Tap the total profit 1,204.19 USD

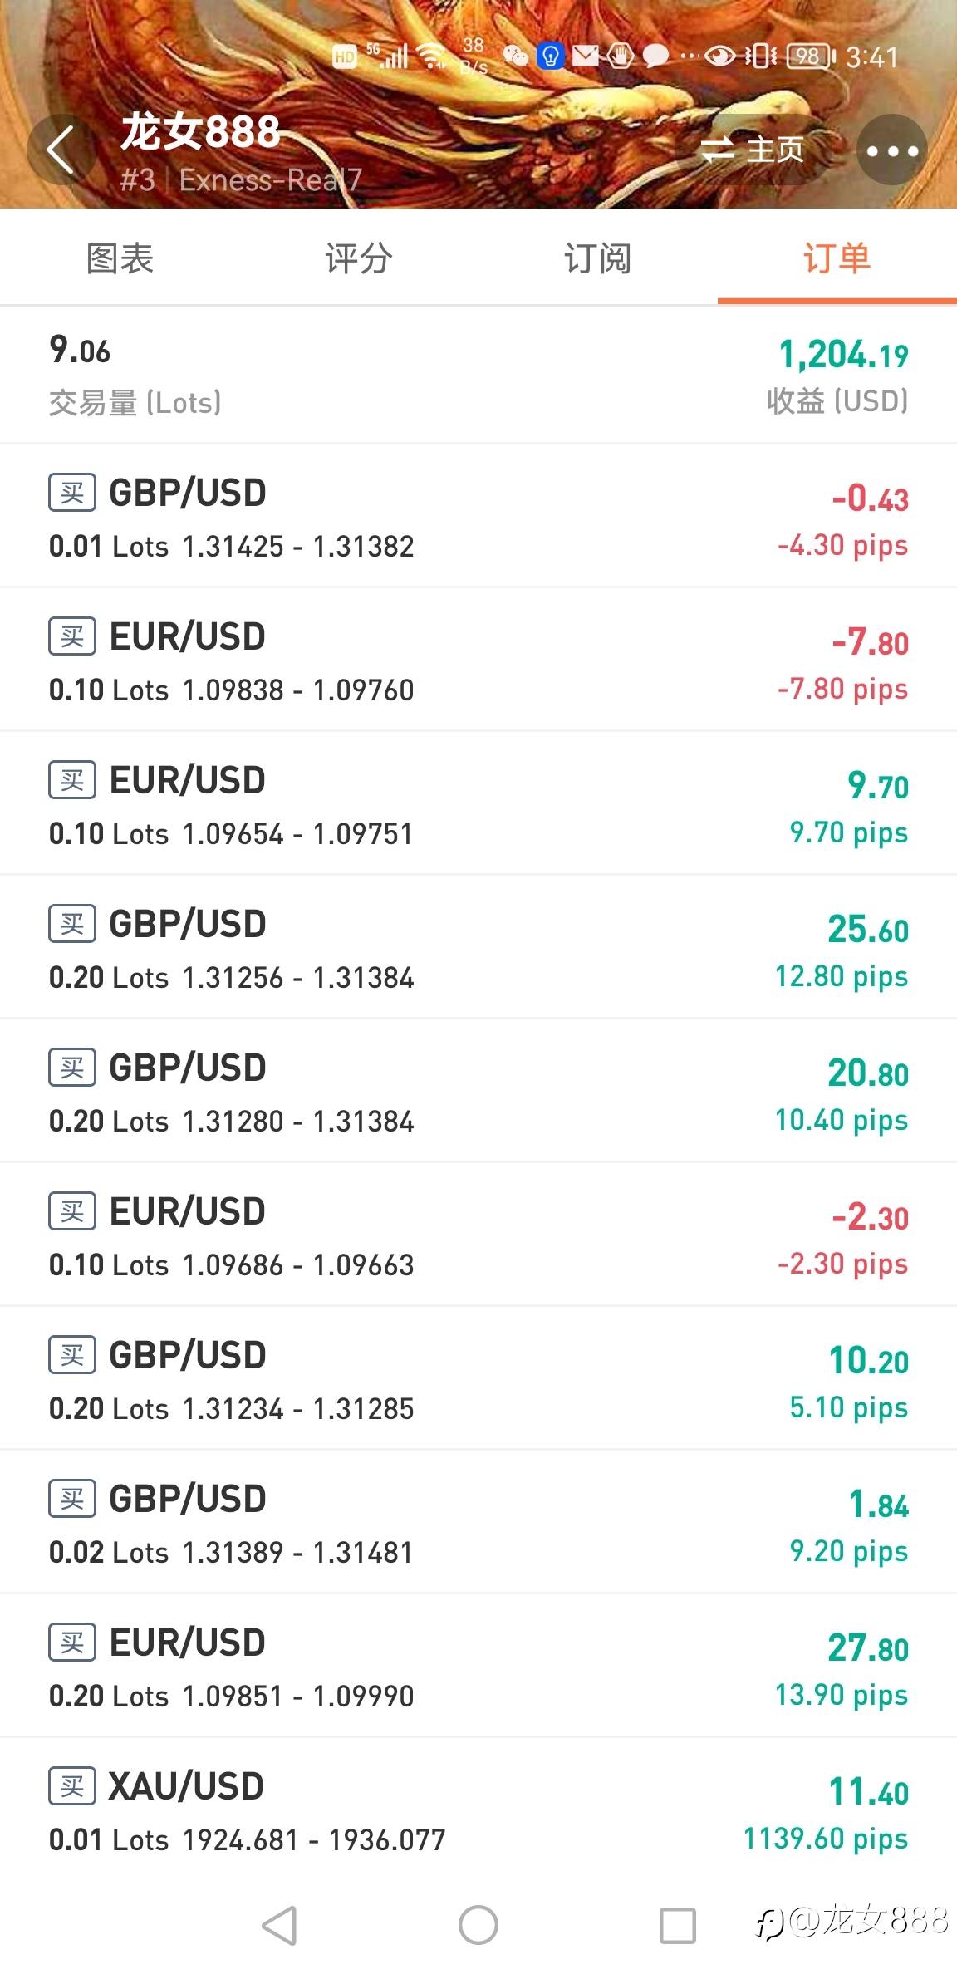(842, 356)
